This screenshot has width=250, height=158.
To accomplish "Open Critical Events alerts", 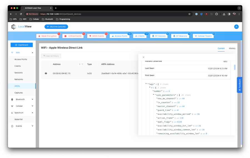I will click(73, 36).
